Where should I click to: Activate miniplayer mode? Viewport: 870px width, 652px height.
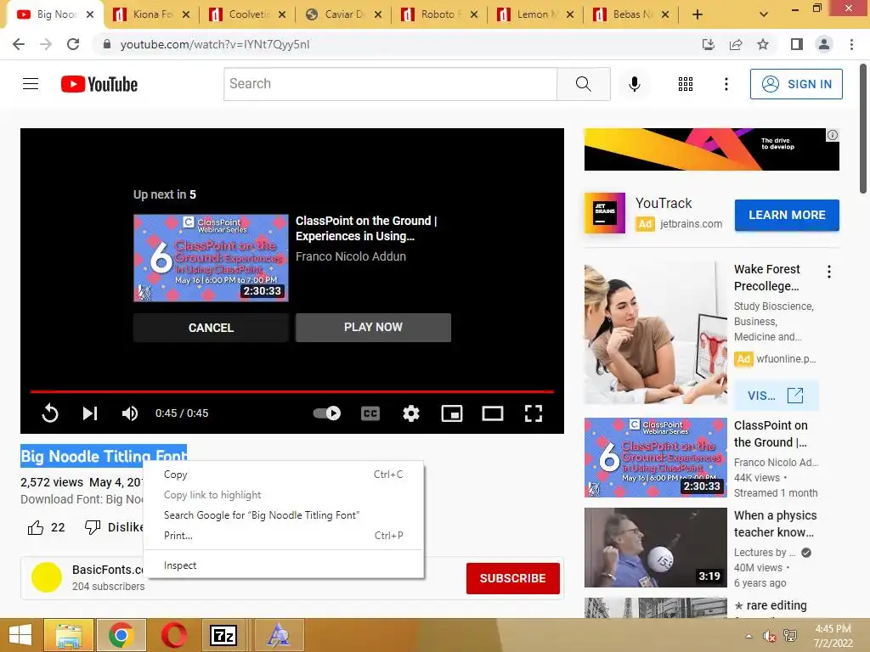click(x=452, y=413)
